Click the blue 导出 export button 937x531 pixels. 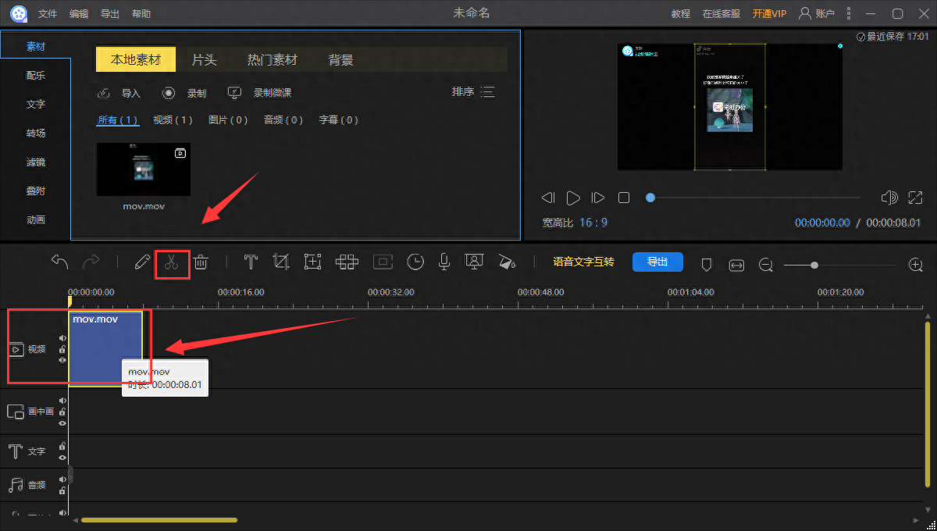point(657,262)
